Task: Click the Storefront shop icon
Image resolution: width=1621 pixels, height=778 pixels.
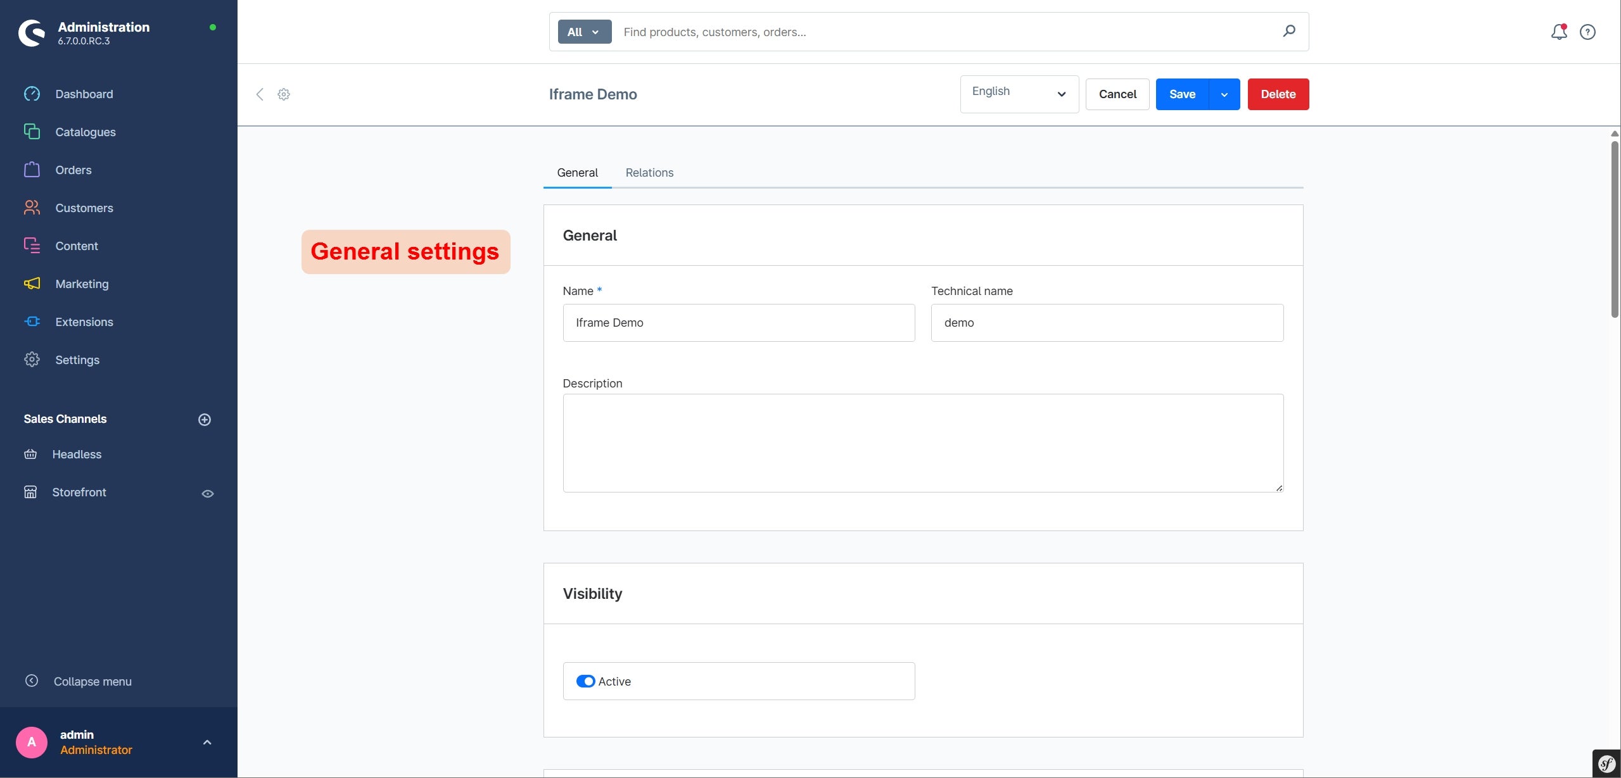Action: (x=30, y=492)
